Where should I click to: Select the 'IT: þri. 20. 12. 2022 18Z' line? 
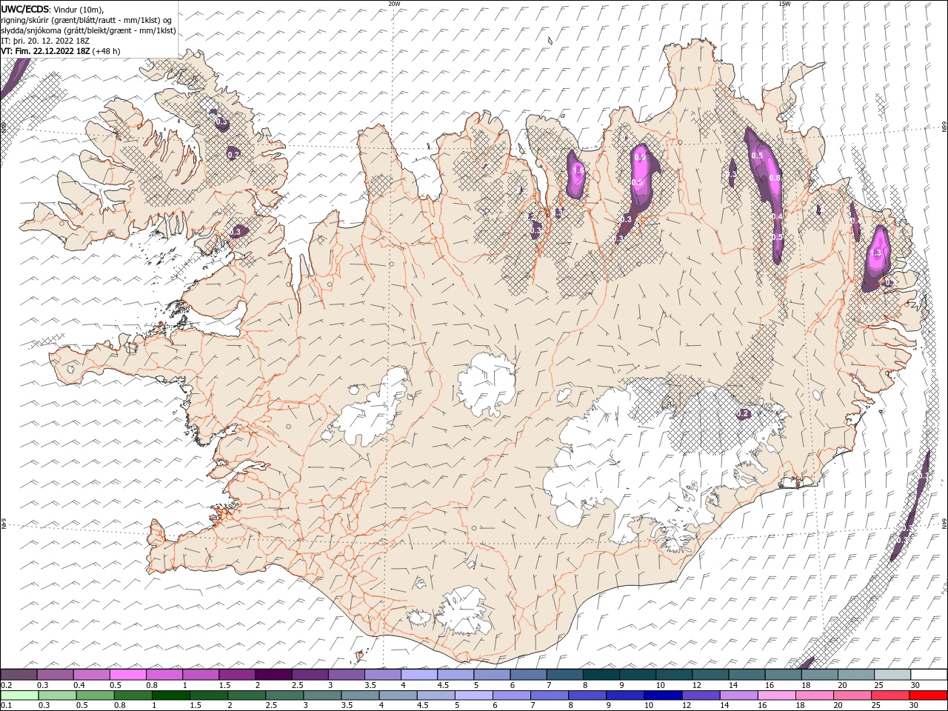point(45,40)
